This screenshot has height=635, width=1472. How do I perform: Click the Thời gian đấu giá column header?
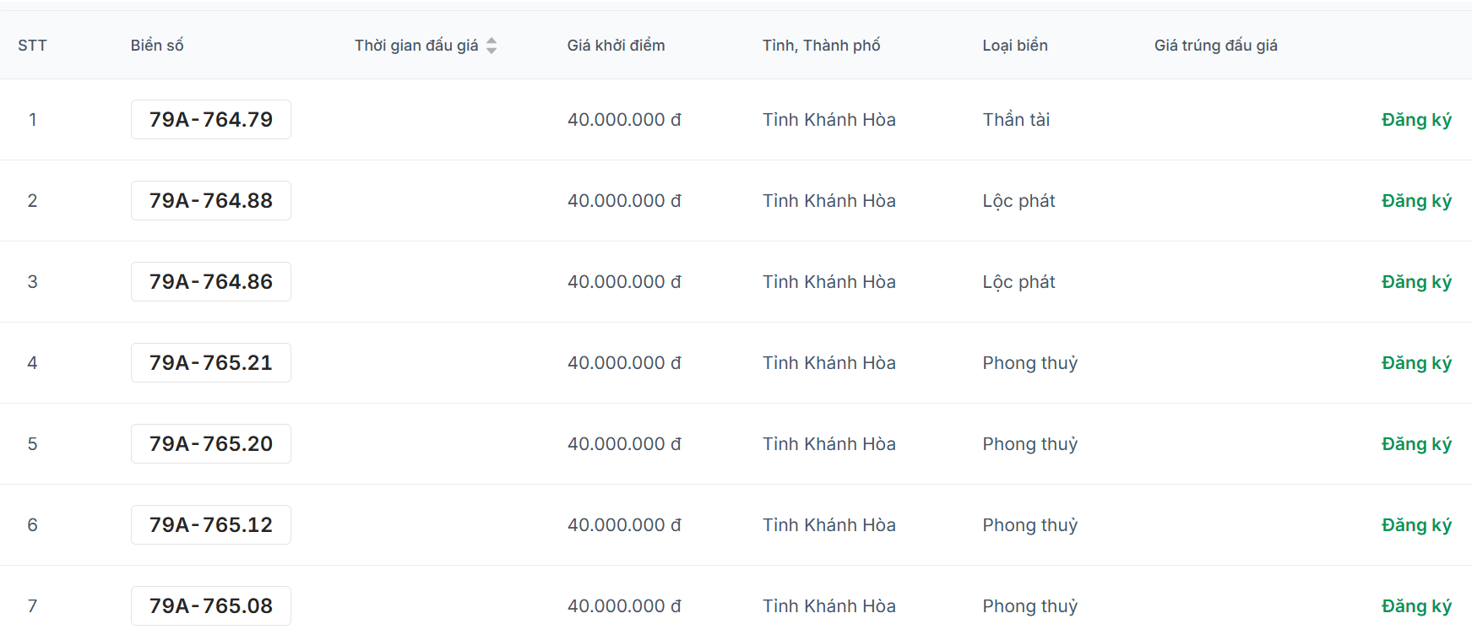click(x=416, y=46)
